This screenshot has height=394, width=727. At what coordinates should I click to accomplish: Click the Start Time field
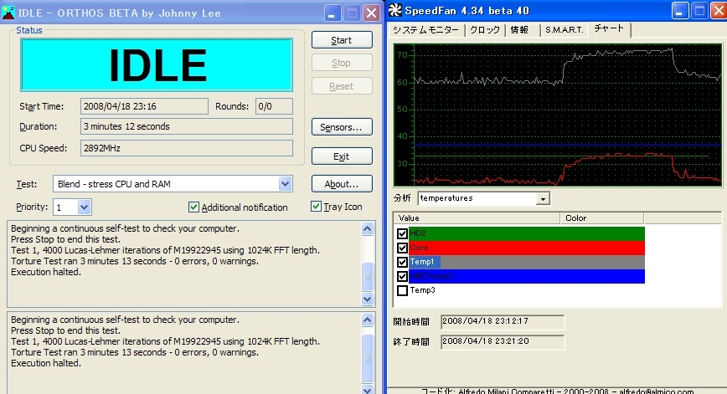pyautogui.click(x=144, y=106)
